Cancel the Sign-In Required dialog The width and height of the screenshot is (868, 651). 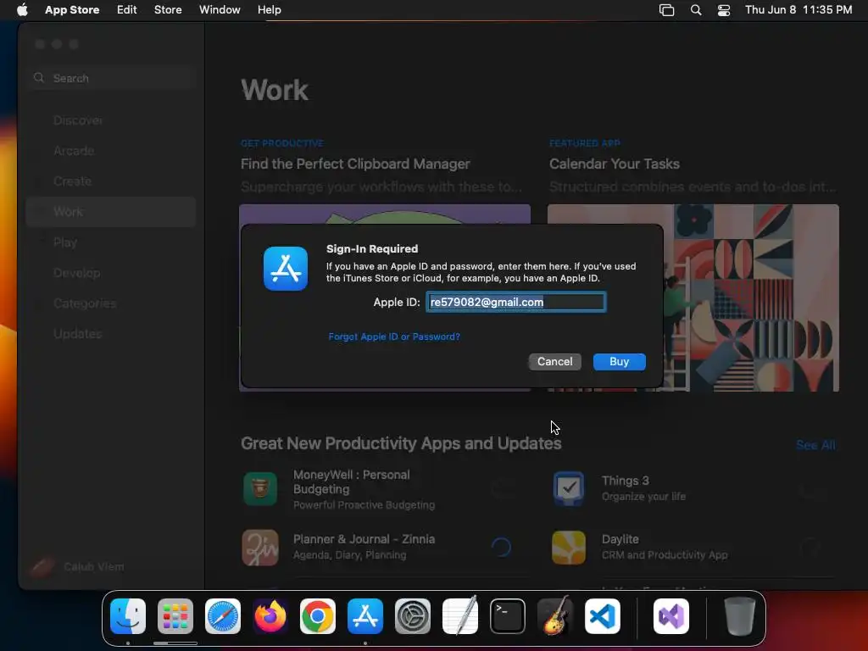point(554,361)
